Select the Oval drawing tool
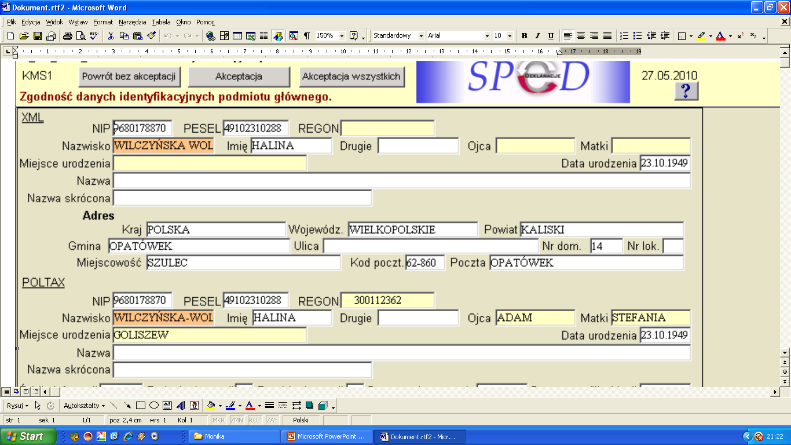The image size is (791, 445). [154, 406]
